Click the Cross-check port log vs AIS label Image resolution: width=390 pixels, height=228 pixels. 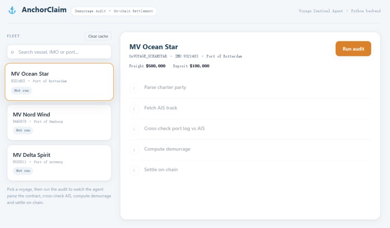[174, 128]
